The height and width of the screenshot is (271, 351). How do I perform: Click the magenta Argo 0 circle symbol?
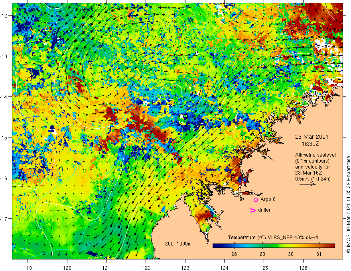coord(256,200)
